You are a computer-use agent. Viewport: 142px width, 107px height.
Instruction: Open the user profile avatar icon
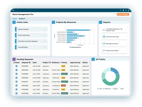tap(129, 10)
